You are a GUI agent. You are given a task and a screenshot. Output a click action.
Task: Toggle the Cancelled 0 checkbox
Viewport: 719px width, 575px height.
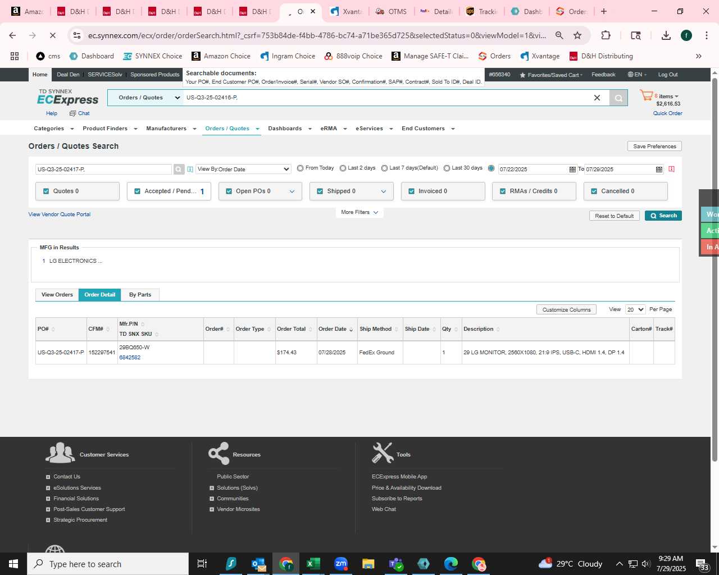tap(594, 191)
